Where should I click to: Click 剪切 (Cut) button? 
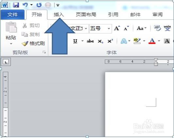pos(31,25)
